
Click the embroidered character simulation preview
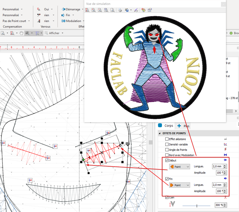155,68
